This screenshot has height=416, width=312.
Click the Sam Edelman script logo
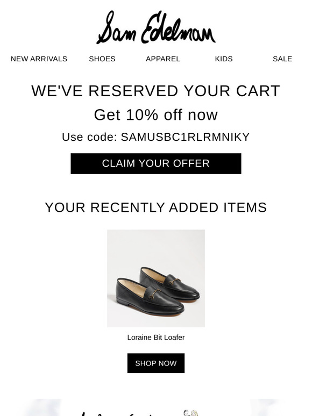coord(156,27)
